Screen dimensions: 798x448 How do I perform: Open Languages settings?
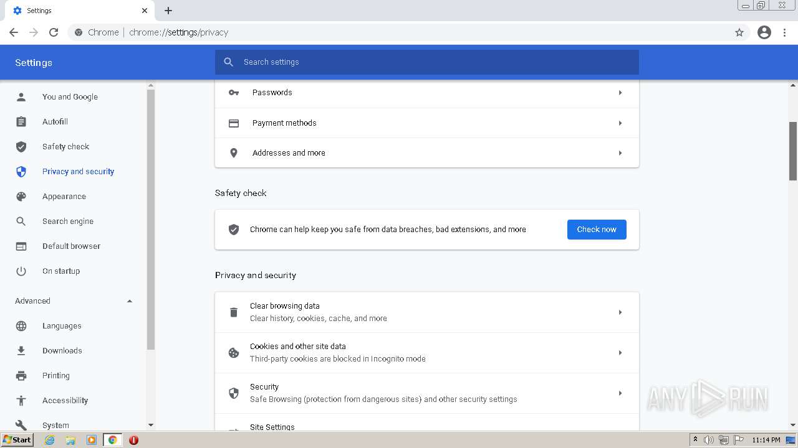tap(62, 326)
